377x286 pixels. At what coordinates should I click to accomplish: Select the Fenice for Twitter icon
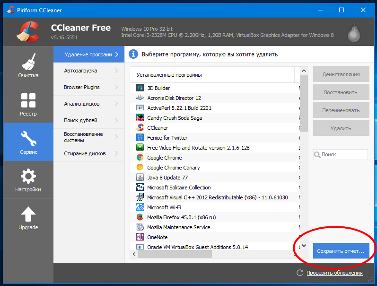(x=140, y=137)
